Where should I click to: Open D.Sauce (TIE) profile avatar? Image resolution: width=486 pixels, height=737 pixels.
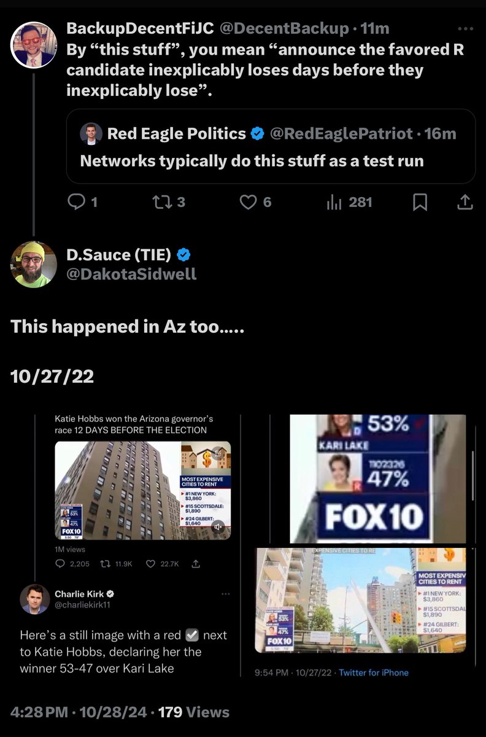pyautogui.click(x=34, y=264)
